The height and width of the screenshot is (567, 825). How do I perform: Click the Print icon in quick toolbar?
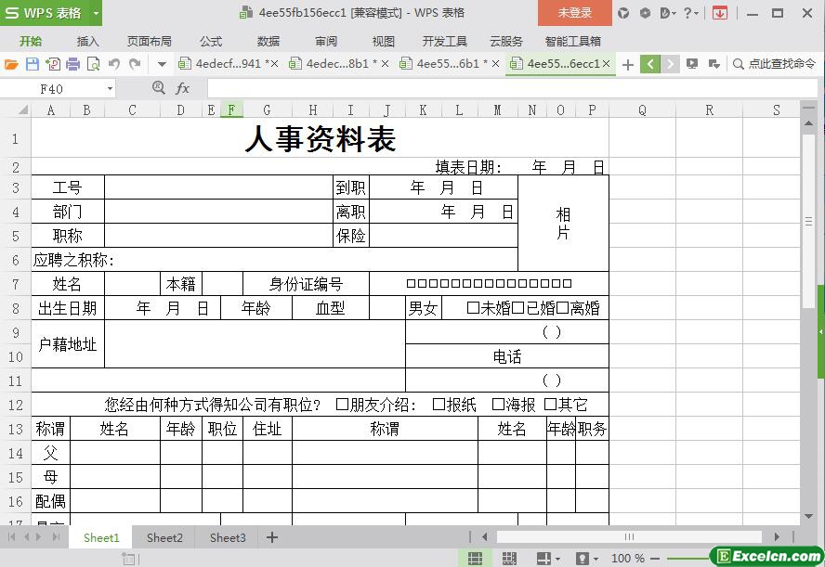pyautogui.click(x=72, y=64)
